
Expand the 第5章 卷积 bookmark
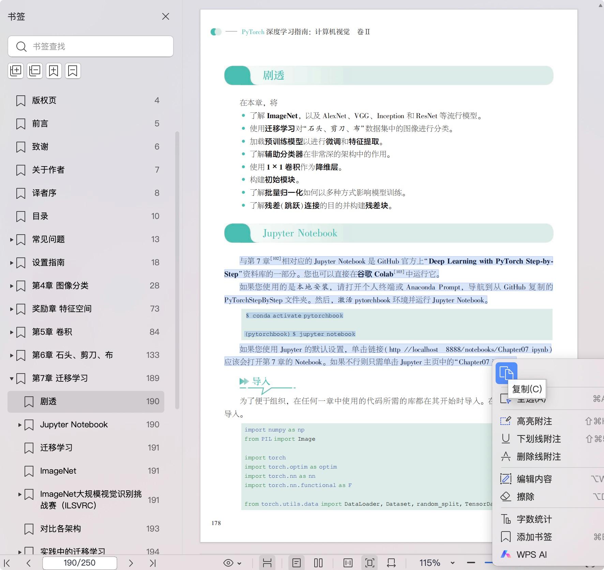point(12,332)
